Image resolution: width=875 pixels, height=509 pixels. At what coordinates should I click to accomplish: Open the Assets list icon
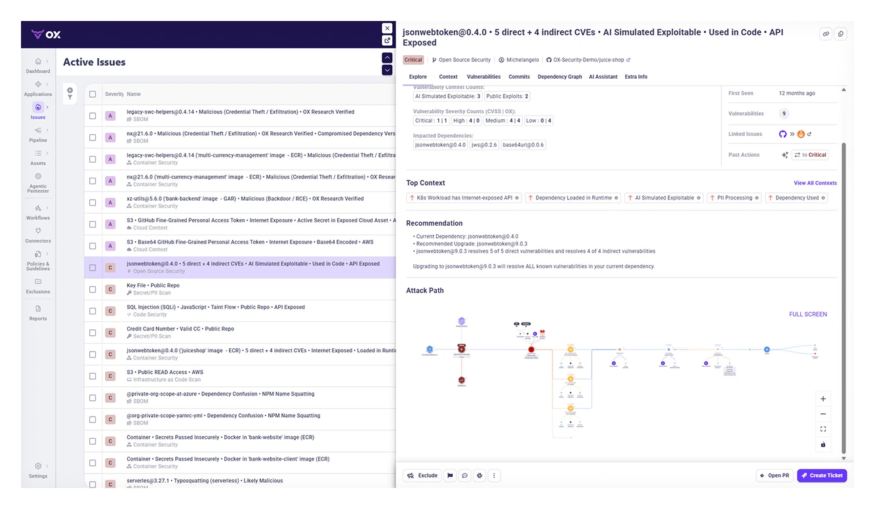coord(38,153)
